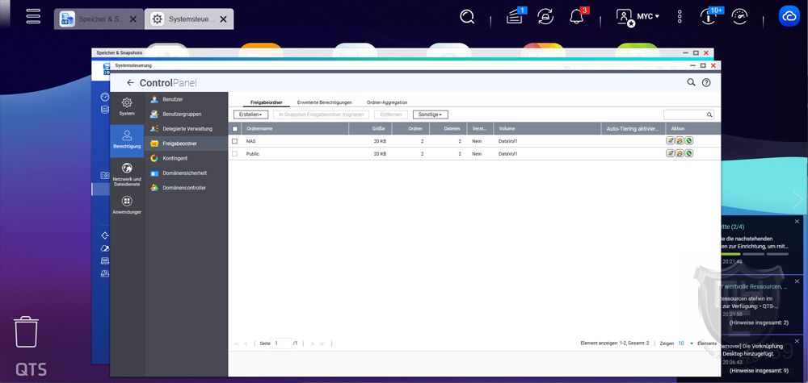Go back with ControlPanel arrow
This screenshot has width=808, height=383.
pyautogui.click(x=130, y=83)
